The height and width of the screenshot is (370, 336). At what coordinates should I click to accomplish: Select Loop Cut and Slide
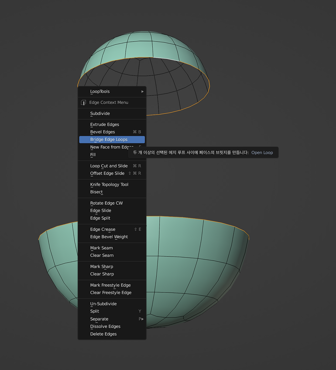click(112, 166)
